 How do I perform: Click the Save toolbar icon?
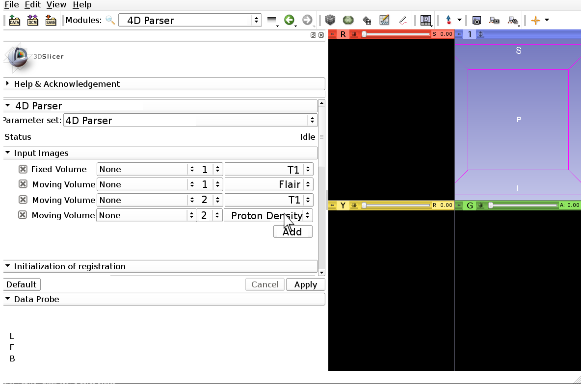(x=51, y=20)
